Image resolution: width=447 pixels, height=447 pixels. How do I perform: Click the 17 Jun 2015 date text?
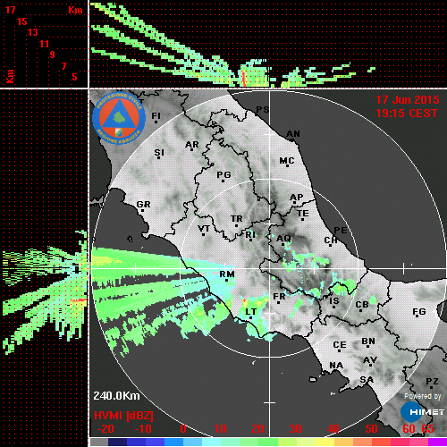coord(408,100)
